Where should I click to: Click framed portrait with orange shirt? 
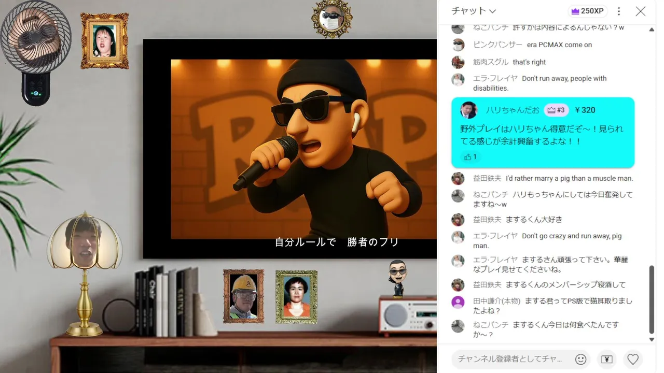296,297
